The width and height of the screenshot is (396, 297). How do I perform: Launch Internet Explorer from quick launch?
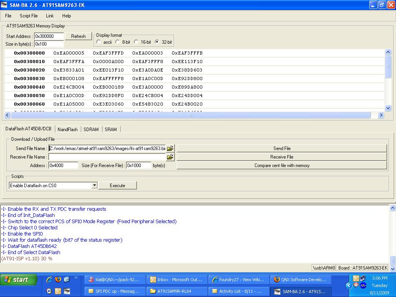coord(49,279)
